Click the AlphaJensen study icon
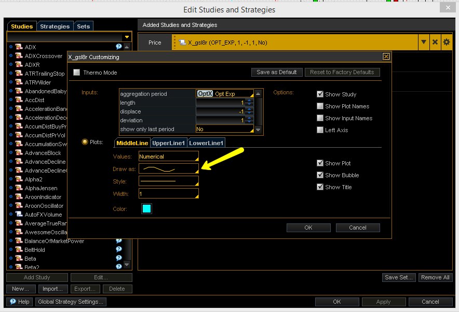Viewport: 459px width, 312px height. pos(19,188)
